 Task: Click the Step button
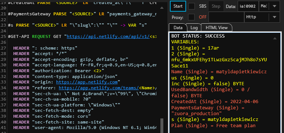pyautogui.click(x=216, y=6)
